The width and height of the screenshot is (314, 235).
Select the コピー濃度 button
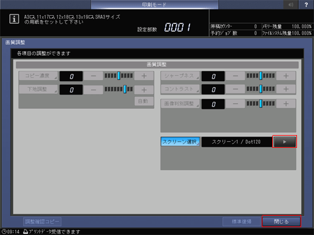(x=38, y=76)
